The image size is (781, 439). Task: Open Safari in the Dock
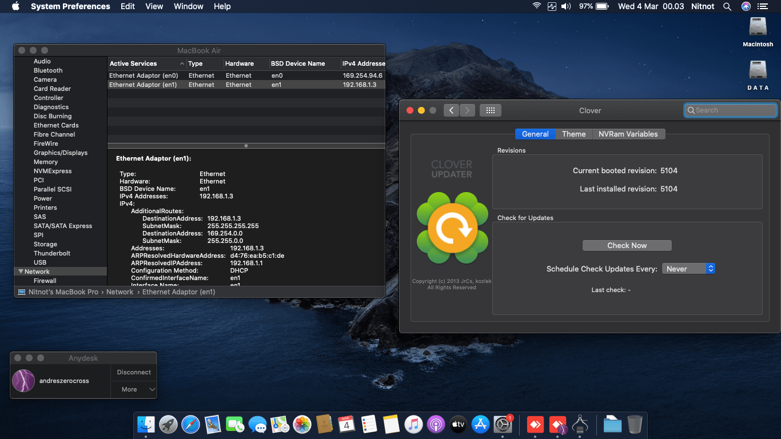190,424
